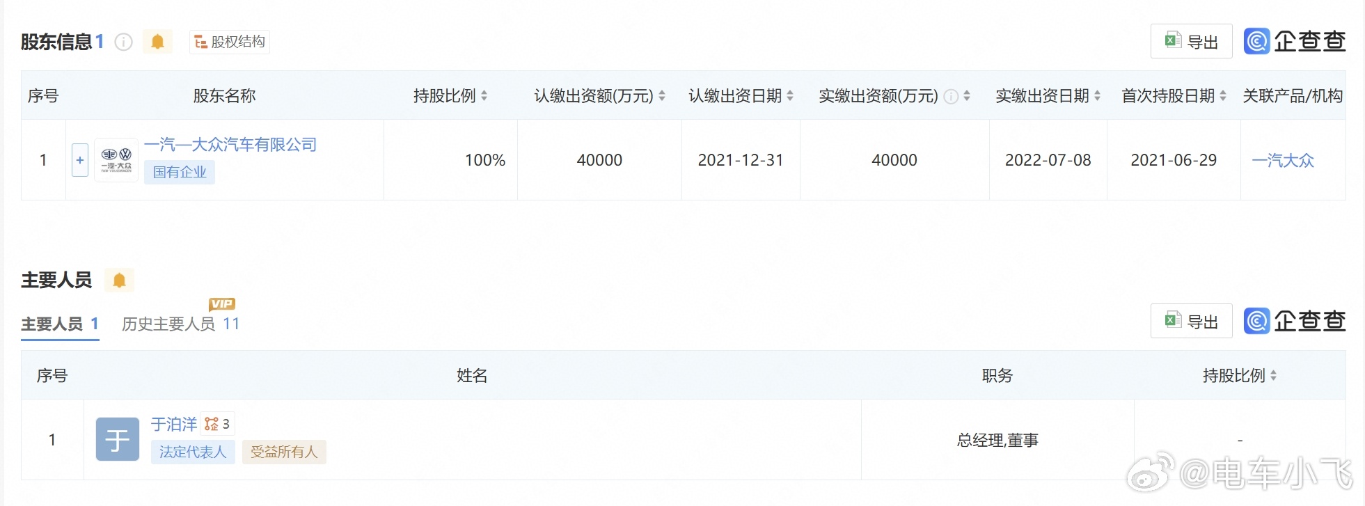
Task: Click the 2021-12-31 subscription date cell
Action: pos(741,160)
